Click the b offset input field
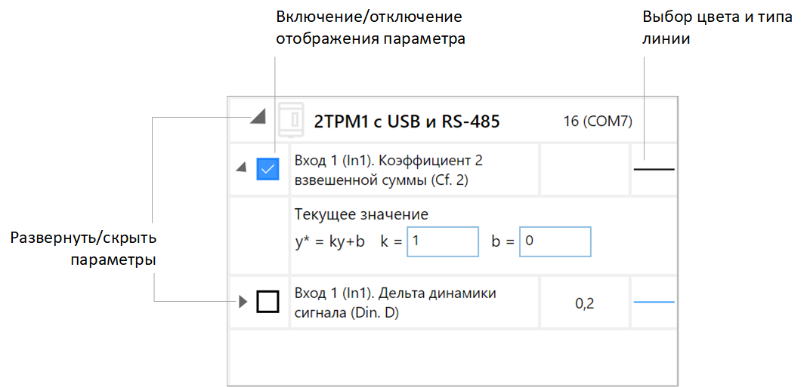 click(x=555, y=242)
